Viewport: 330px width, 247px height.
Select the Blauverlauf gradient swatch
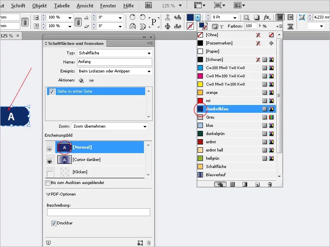tap(236, 175)
